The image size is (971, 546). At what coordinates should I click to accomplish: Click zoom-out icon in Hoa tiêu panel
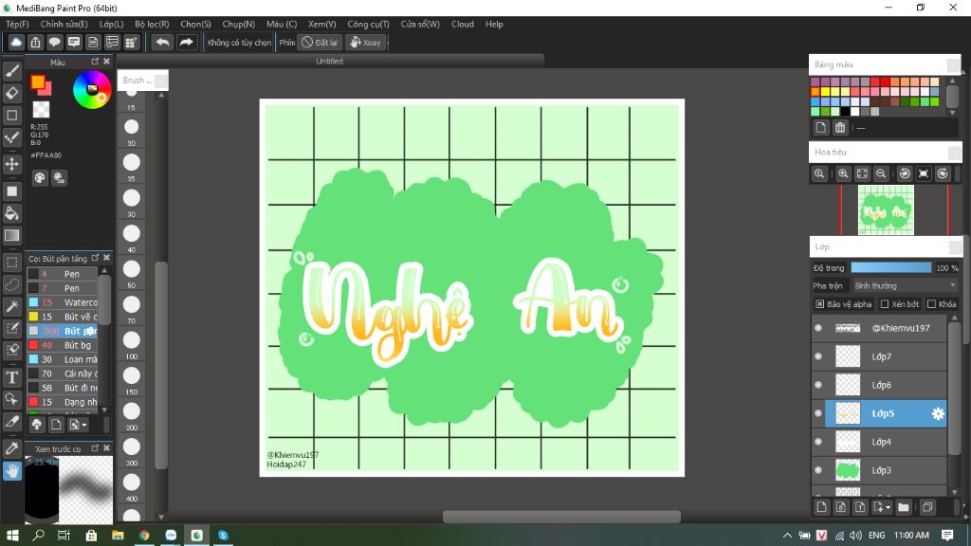click(881, 174)
